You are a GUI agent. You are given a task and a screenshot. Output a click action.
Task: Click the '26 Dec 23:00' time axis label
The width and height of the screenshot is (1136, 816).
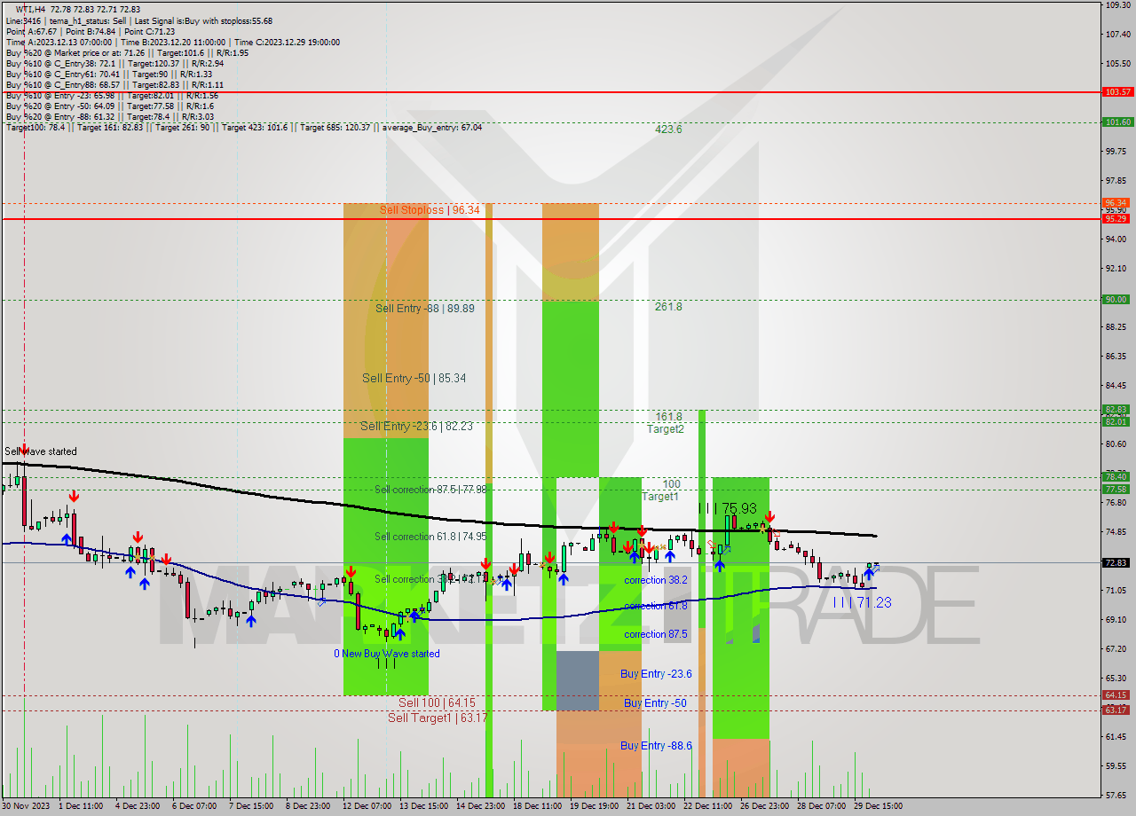tap(765, 806)
